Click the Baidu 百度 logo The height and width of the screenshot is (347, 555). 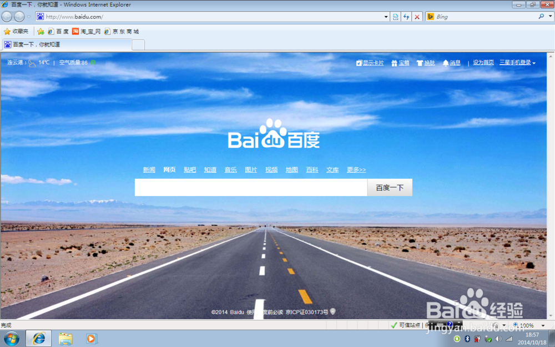(x=274, y=133)
